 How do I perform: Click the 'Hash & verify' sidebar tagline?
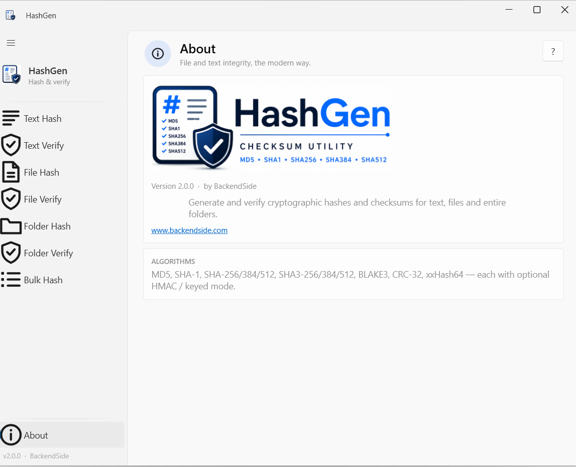pyautogui.click(x=49, y=82)
